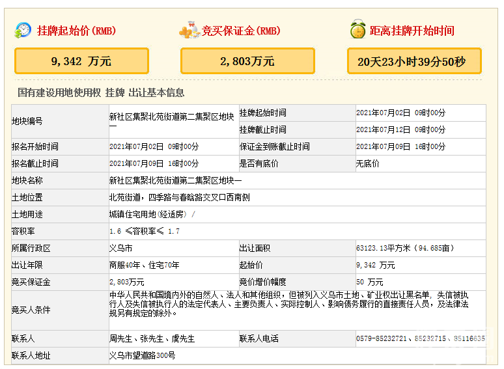Click the 9,342 万元 starting price box
Screen dimensions: 504x369
(x=81, y=61)
